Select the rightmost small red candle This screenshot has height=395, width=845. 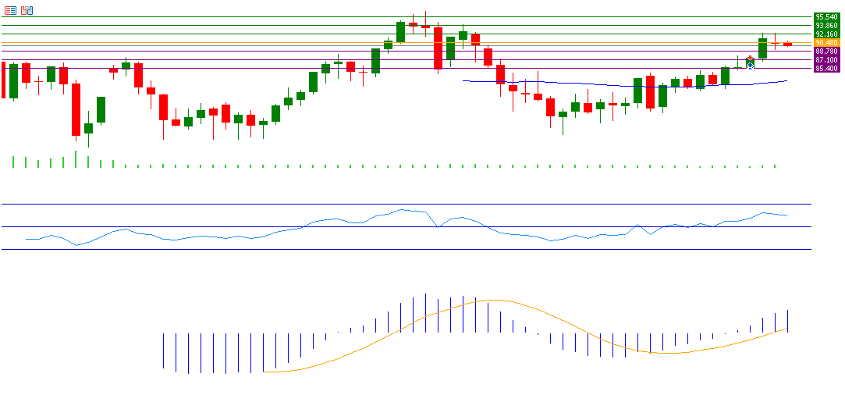click(x=787, y=44)
